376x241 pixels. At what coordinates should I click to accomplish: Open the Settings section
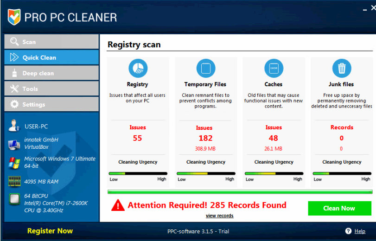[x=51, y=104]
